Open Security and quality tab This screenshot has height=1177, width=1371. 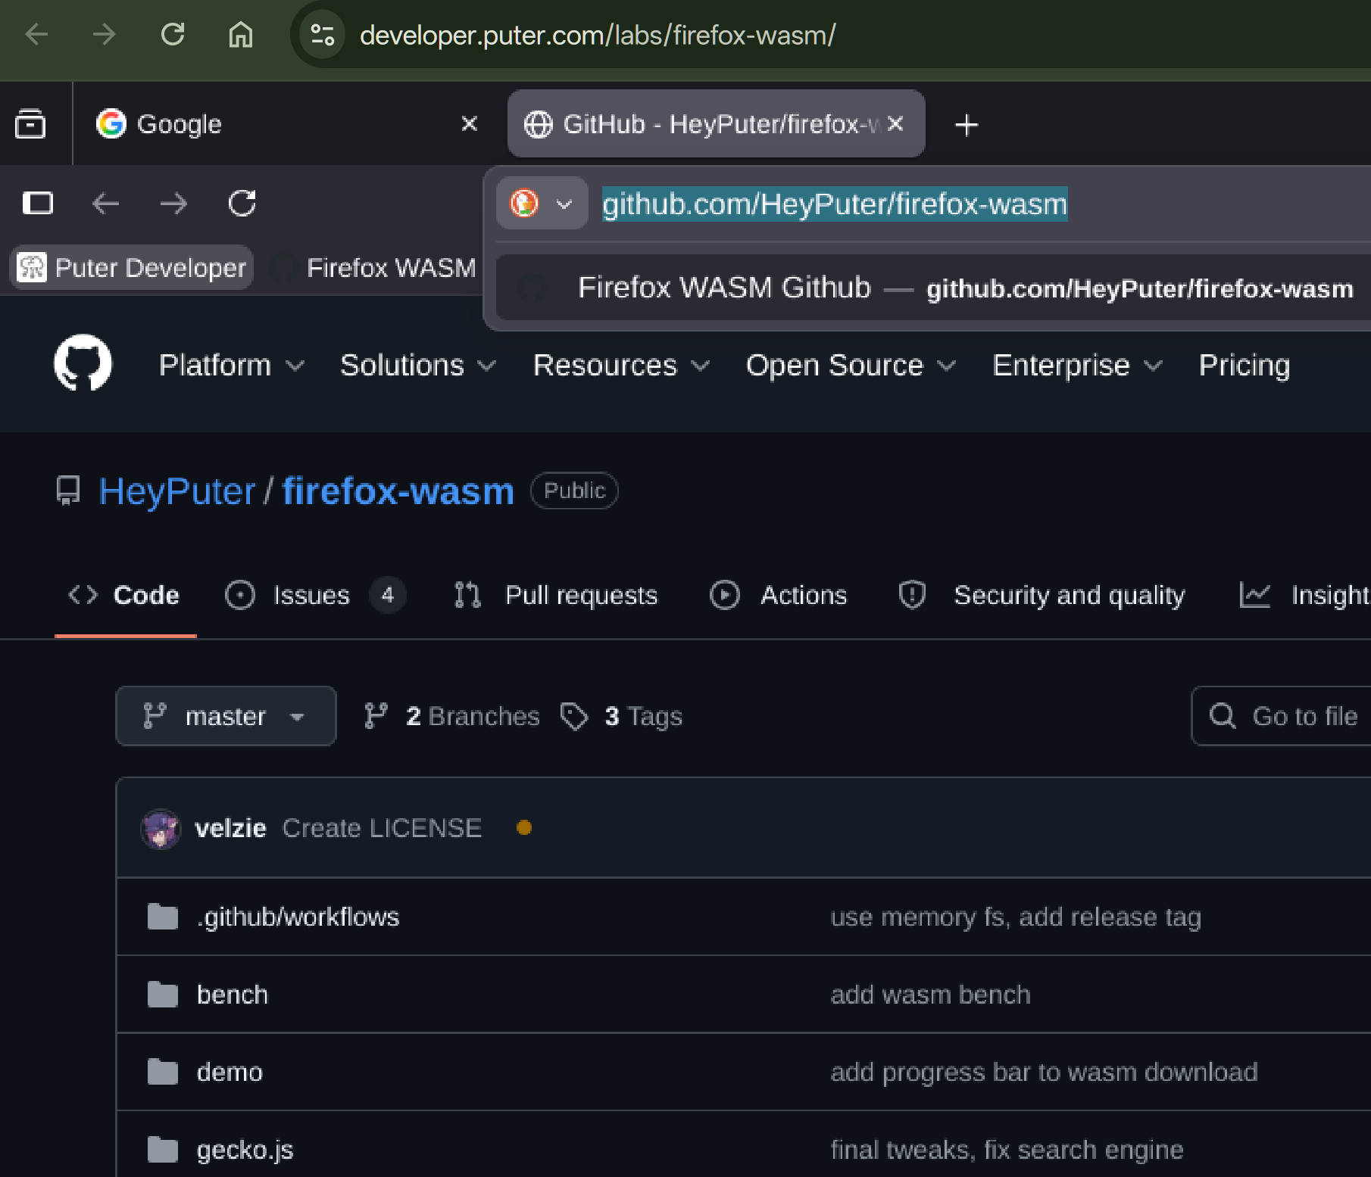pos(1042,596)
